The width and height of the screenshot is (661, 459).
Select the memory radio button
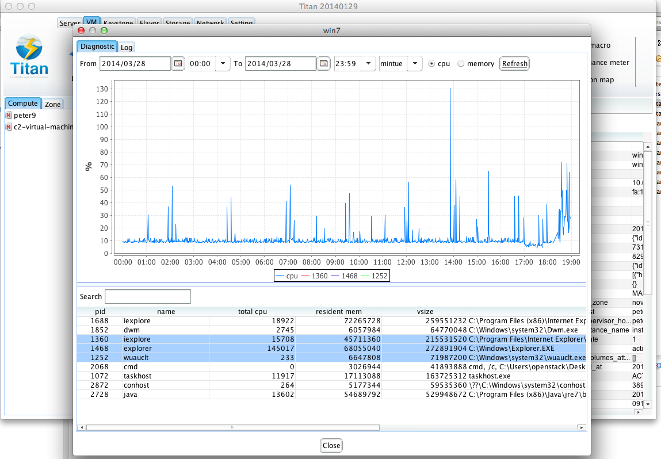point(461,64)
